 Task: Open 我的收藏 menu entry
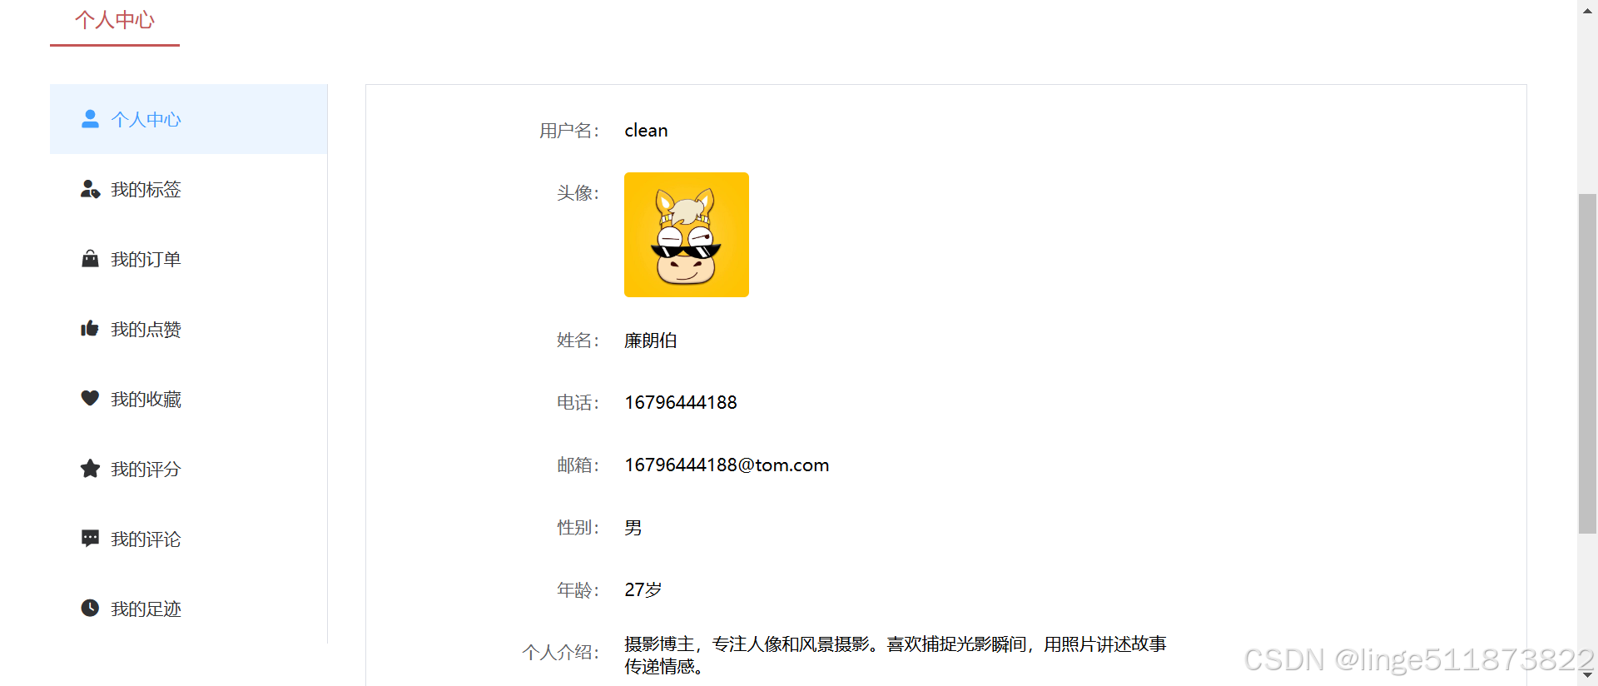click(188, 399)
